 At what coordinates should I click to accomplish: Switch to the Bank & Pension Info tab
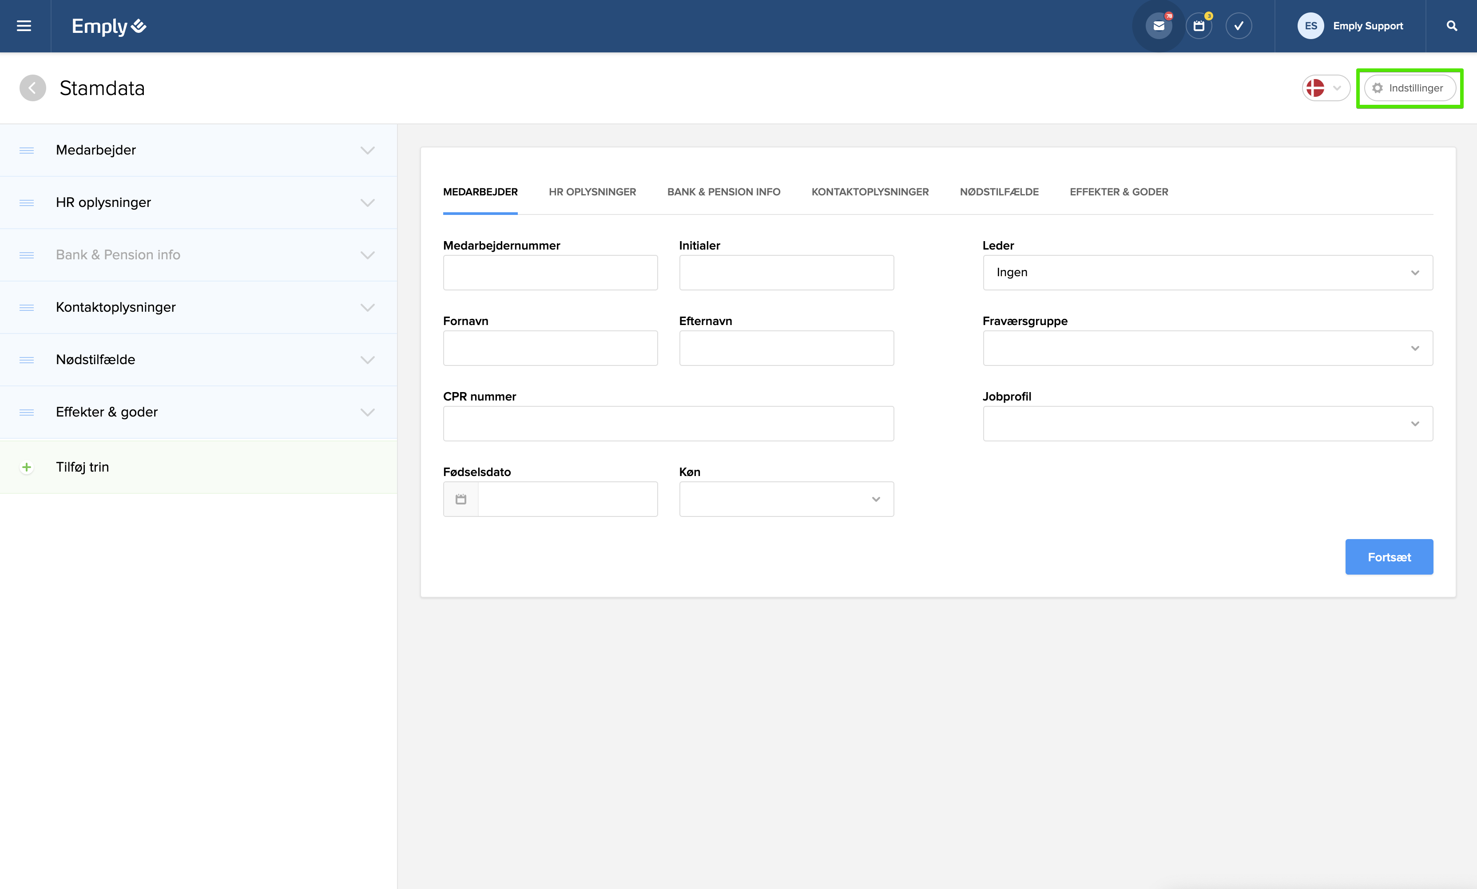[x=723, y=192]
